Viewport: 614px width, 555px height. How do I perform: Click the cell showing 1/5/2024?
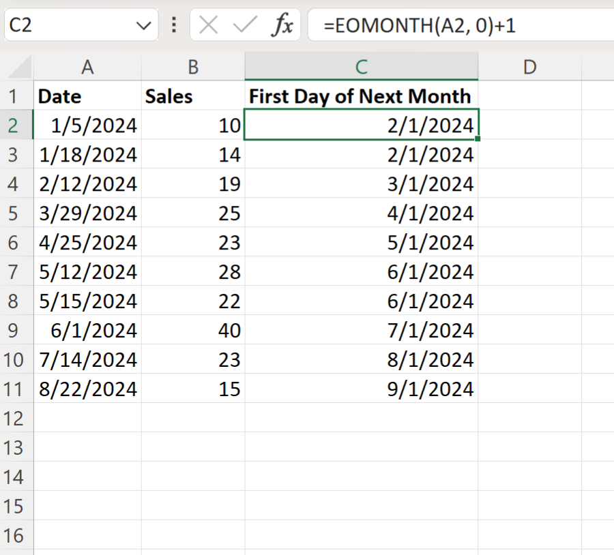87,125
